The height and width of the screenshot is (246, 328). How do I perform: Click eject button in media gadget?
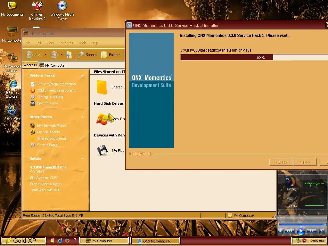(x=322, y=231)
